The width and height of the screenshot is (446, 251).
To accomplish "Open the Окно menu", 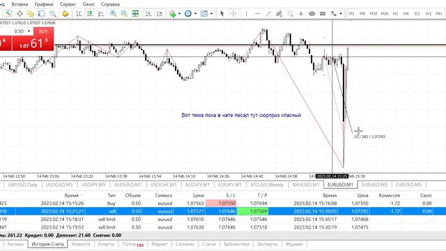I will (89, 4).
